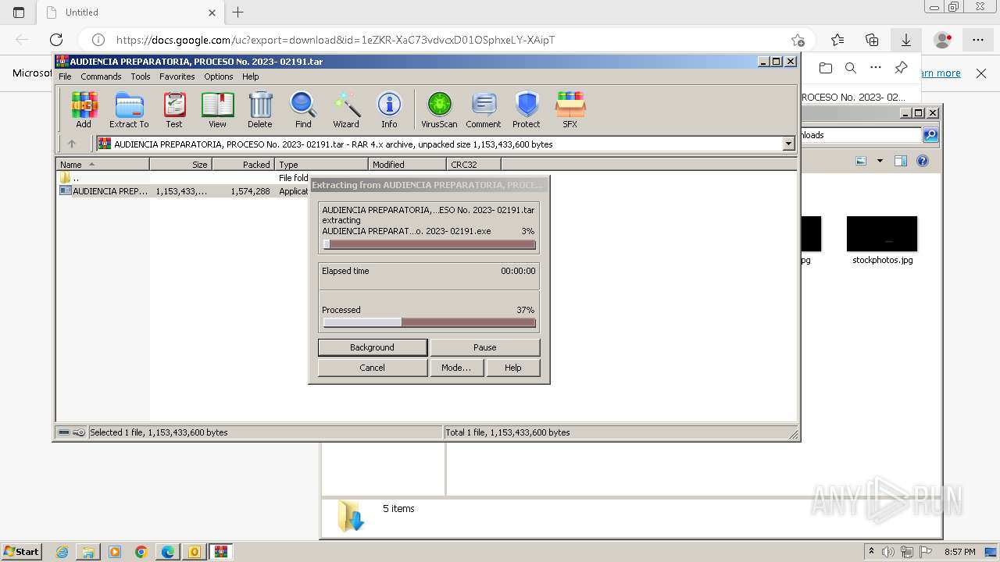Click the Mode... button
Image resolution: width=1000 pixels, height=562 pixels.
tap(456, 368)
